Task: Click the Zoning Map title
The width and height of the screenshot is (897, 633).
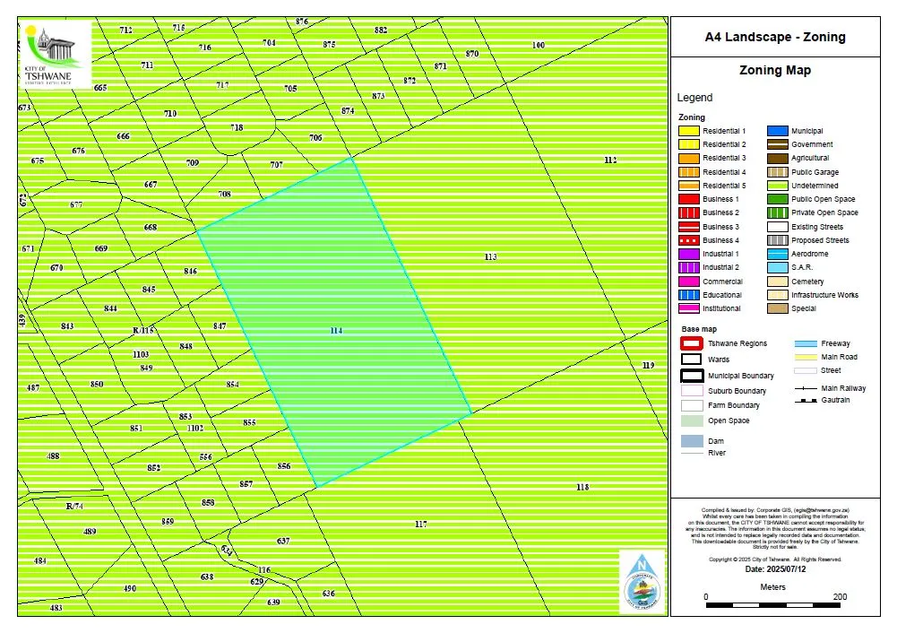Action: click(774, 71)
